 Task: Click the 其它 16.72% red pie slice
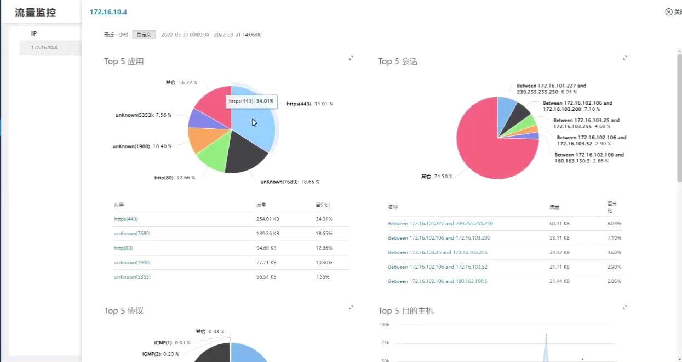[x=216, y=104]
